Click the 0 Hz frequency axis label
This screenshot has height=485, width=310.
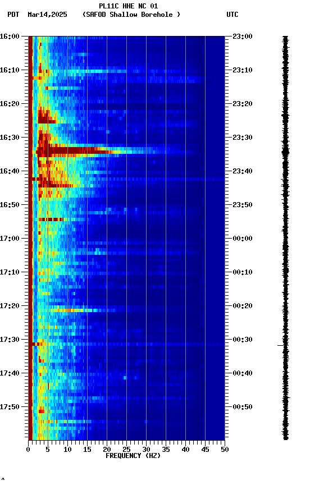point(28,450)
